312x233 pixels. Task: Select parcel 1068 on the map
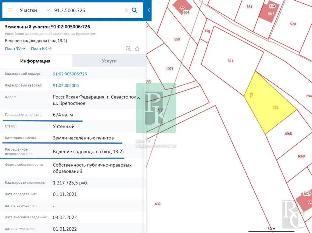click(x=288, y=134)
